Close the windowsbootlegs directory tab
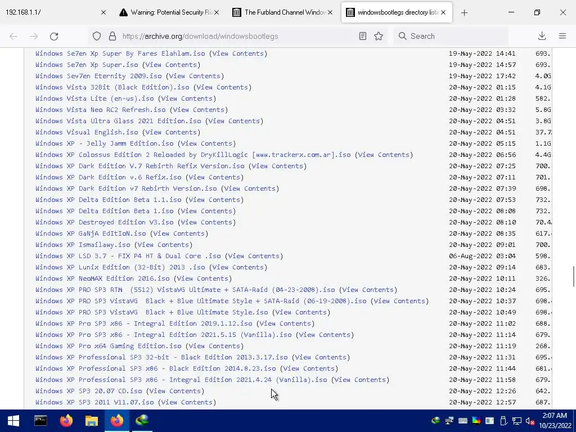The height and width of the screenshot is (432, 576). 443,12
